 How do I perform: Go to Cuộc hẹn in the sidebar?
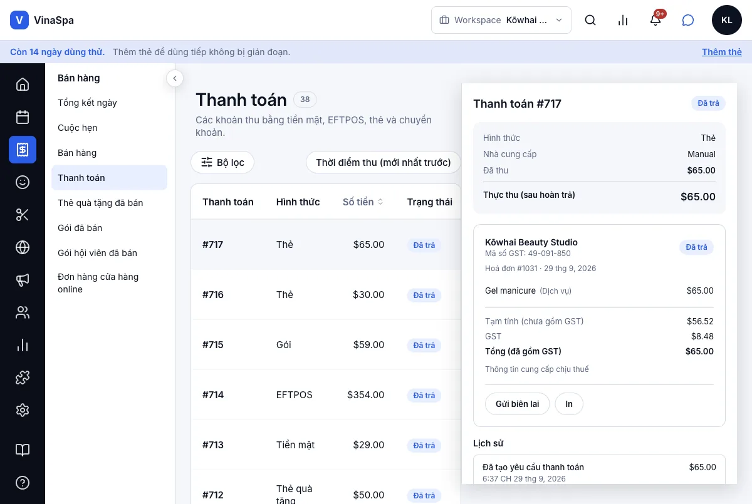(x=109, y=128)
